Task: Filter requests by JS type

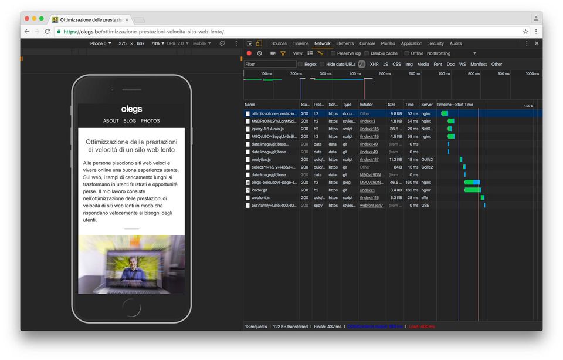Action: (386, 65)
